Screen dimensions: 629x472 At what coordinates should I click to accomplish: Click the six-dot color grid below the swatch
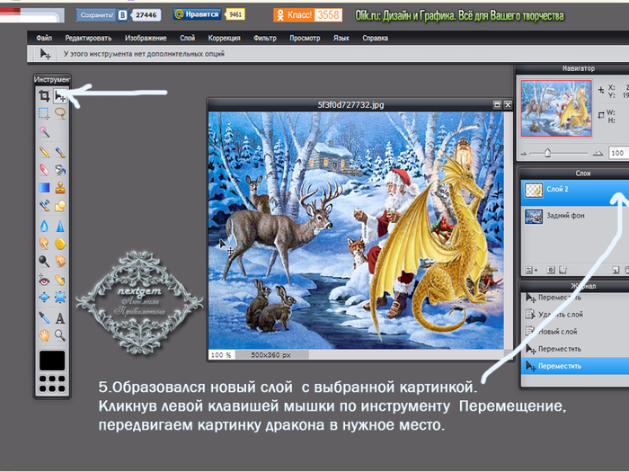52,384
